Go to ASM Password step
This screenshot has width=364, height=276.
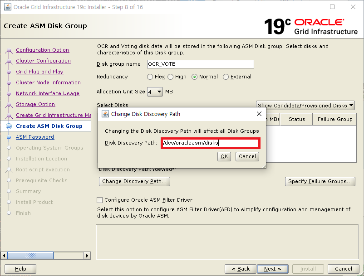[x=35, y=137]
